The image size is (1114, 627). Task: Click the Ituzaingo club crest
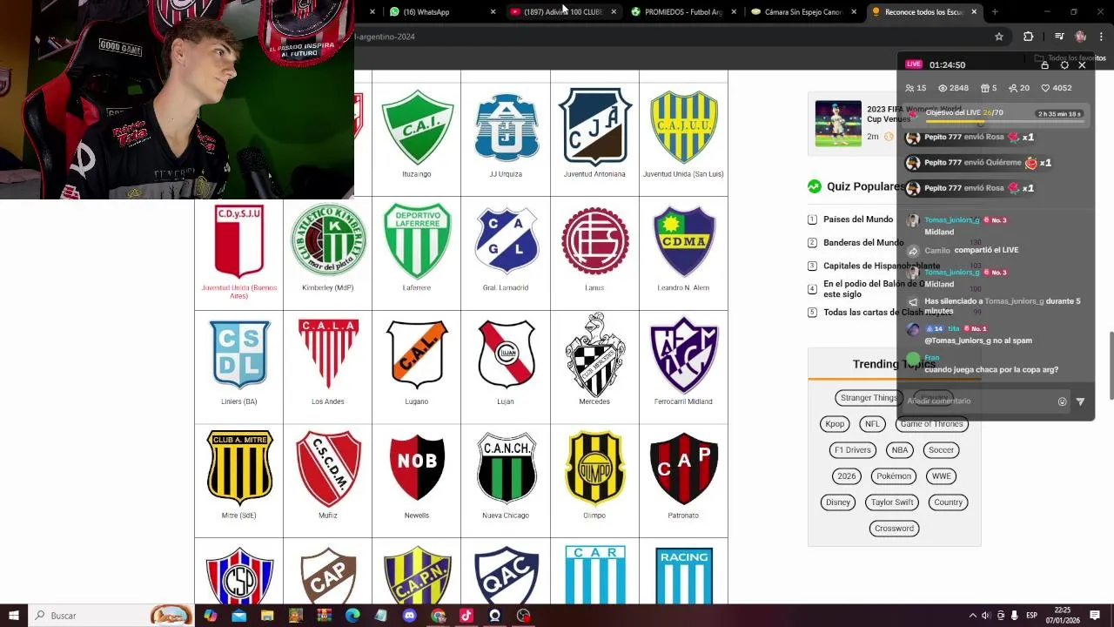click(417, 127)
